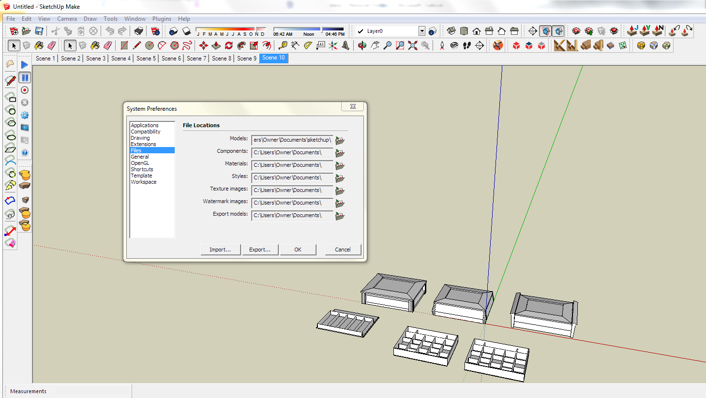Click the Models path input field
Screen dimensions: 706x398
[x=292, y=140]
